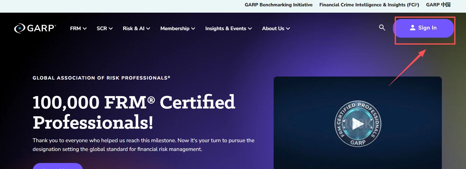Expand the SCR menu

click(x=105, y=28)
